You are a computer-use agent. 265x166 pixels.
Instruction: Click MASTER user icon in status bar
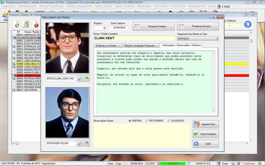pyautogui.click(x=159, y=163)
